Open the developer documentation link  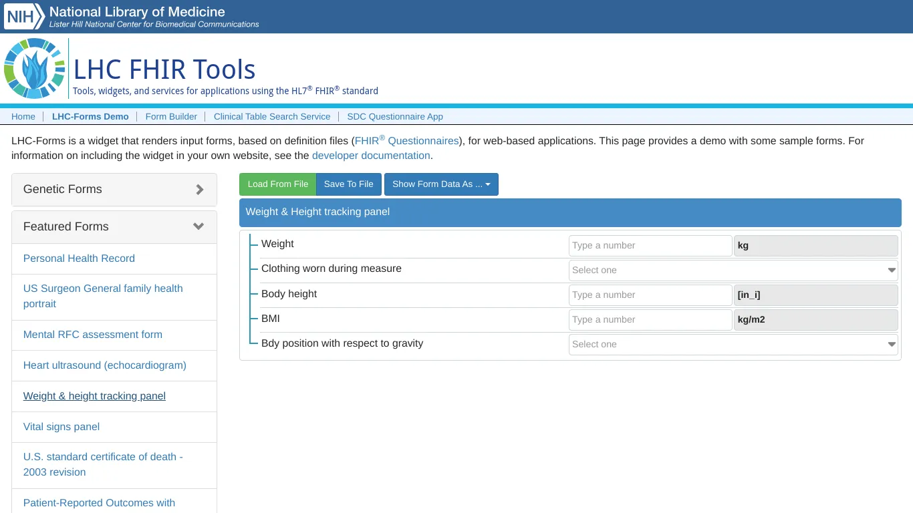tap(371, 155)
